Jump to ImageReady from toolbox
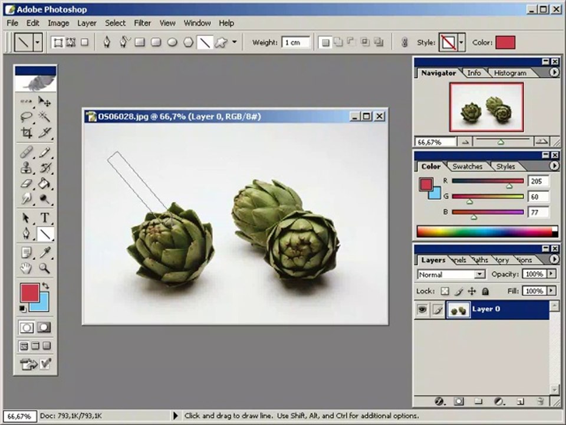This screenshot has width=566, height=425. coord(28,364)
